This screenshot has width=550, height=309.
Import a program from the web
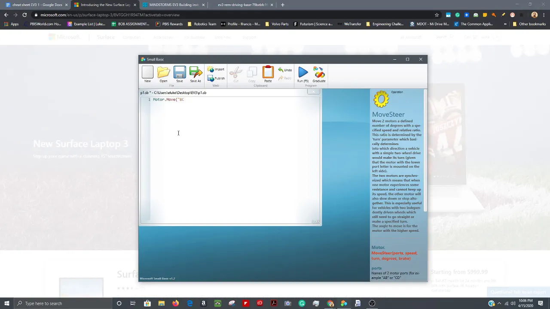216,70
